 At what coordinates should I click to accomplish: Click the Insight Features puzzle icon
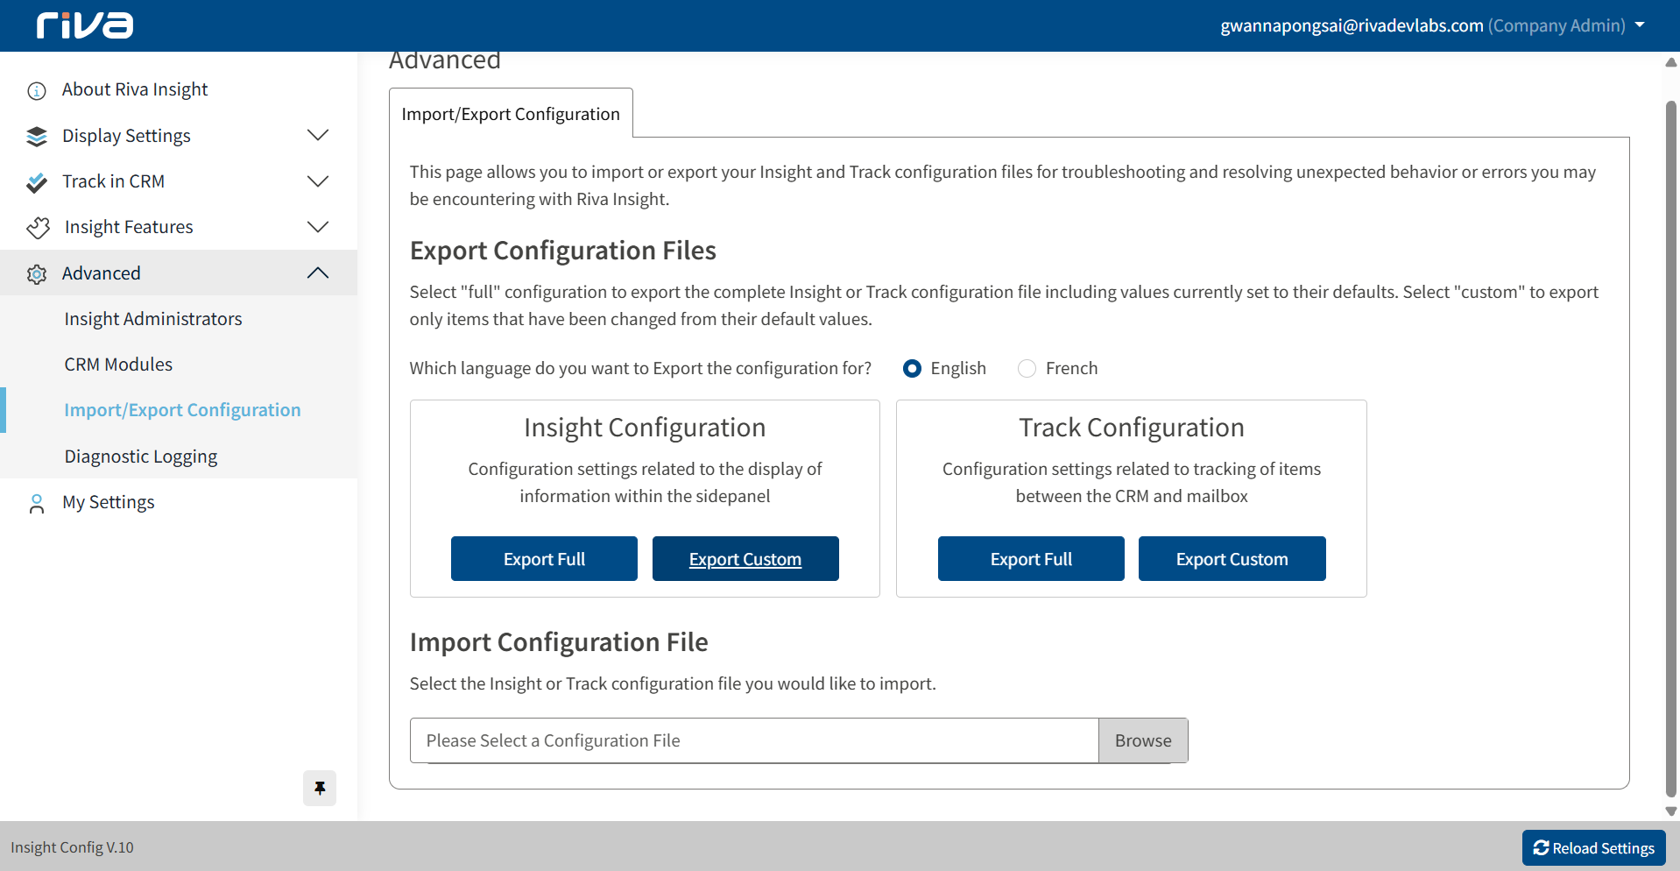tap(38, 228)
